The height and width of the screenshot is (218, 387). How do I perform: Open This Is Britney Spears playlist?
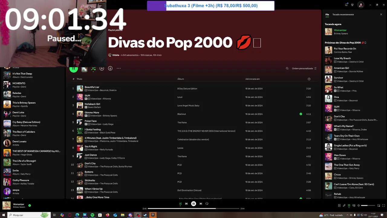[32, 104]
